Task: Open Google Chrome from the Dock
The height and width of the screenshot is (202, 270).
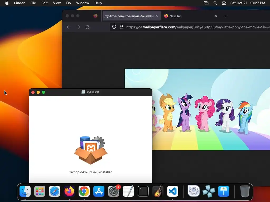Action: [84, 191]
